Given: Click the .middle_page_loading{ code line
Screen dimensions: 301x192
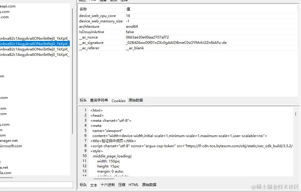Looking at the screenshot, I should click(112, 156).
